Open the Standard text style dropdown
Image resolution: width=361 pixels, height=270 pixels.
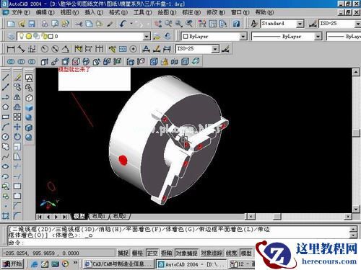click(300, 24)
